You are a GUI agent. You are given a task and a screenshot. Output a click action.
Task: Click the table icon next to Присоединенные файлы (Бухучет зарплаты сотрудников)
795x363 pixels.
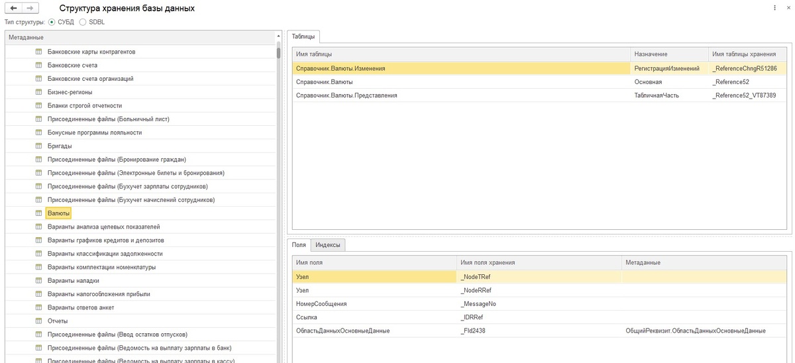click(38, 186)
